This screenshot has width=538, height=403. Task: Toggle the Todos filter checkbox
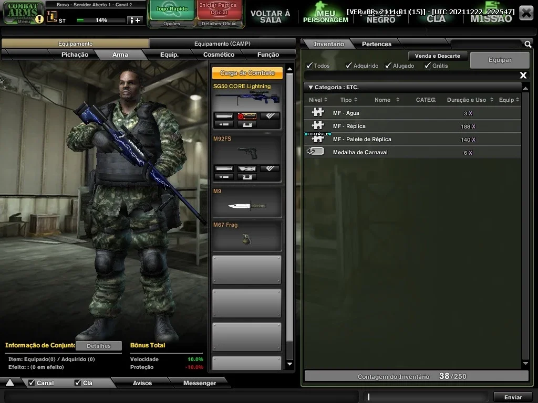[309, 65]
